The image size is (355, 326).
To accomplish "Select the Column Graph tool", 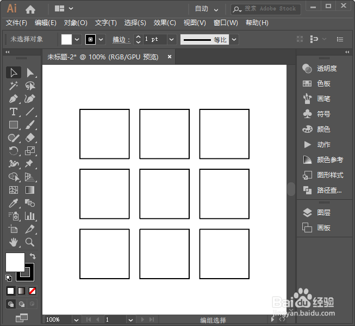I will tap(30, 216).
